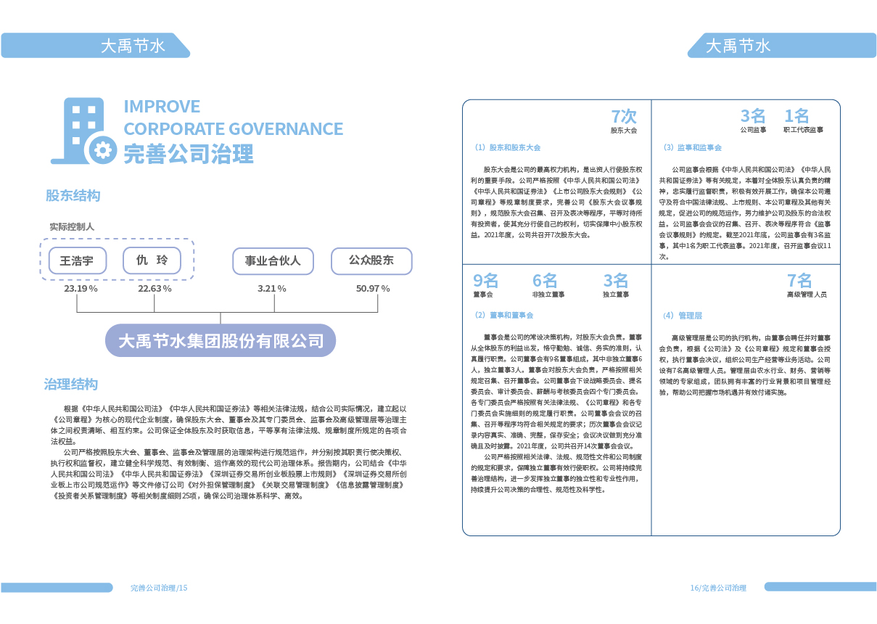Click the left 大禹节水 header banner

tap(133, 46)
